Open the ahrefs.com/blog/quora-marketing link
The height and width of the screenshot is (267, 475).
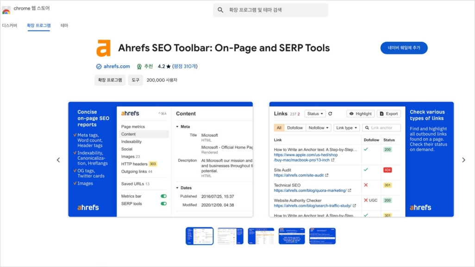(310, 190)
